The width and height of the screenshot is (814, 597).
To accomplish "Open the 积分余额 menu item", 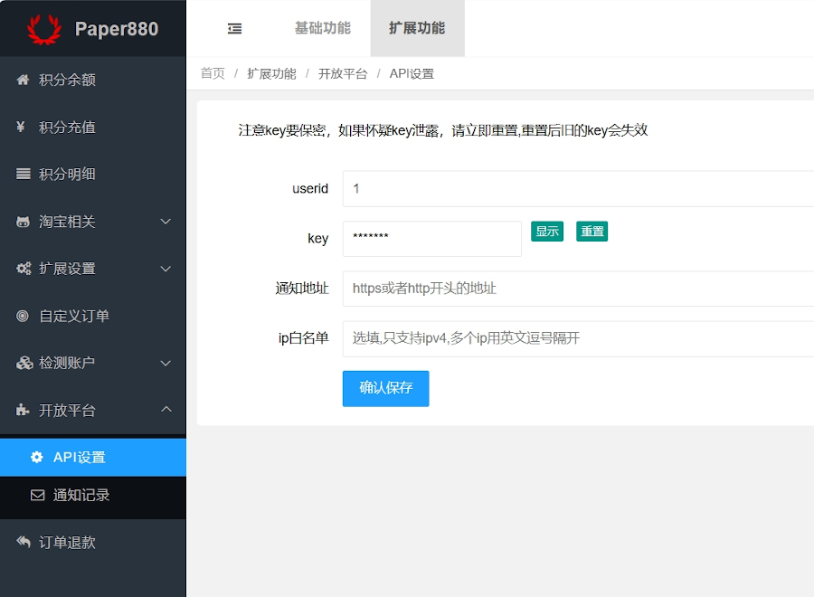I will 93,80.
